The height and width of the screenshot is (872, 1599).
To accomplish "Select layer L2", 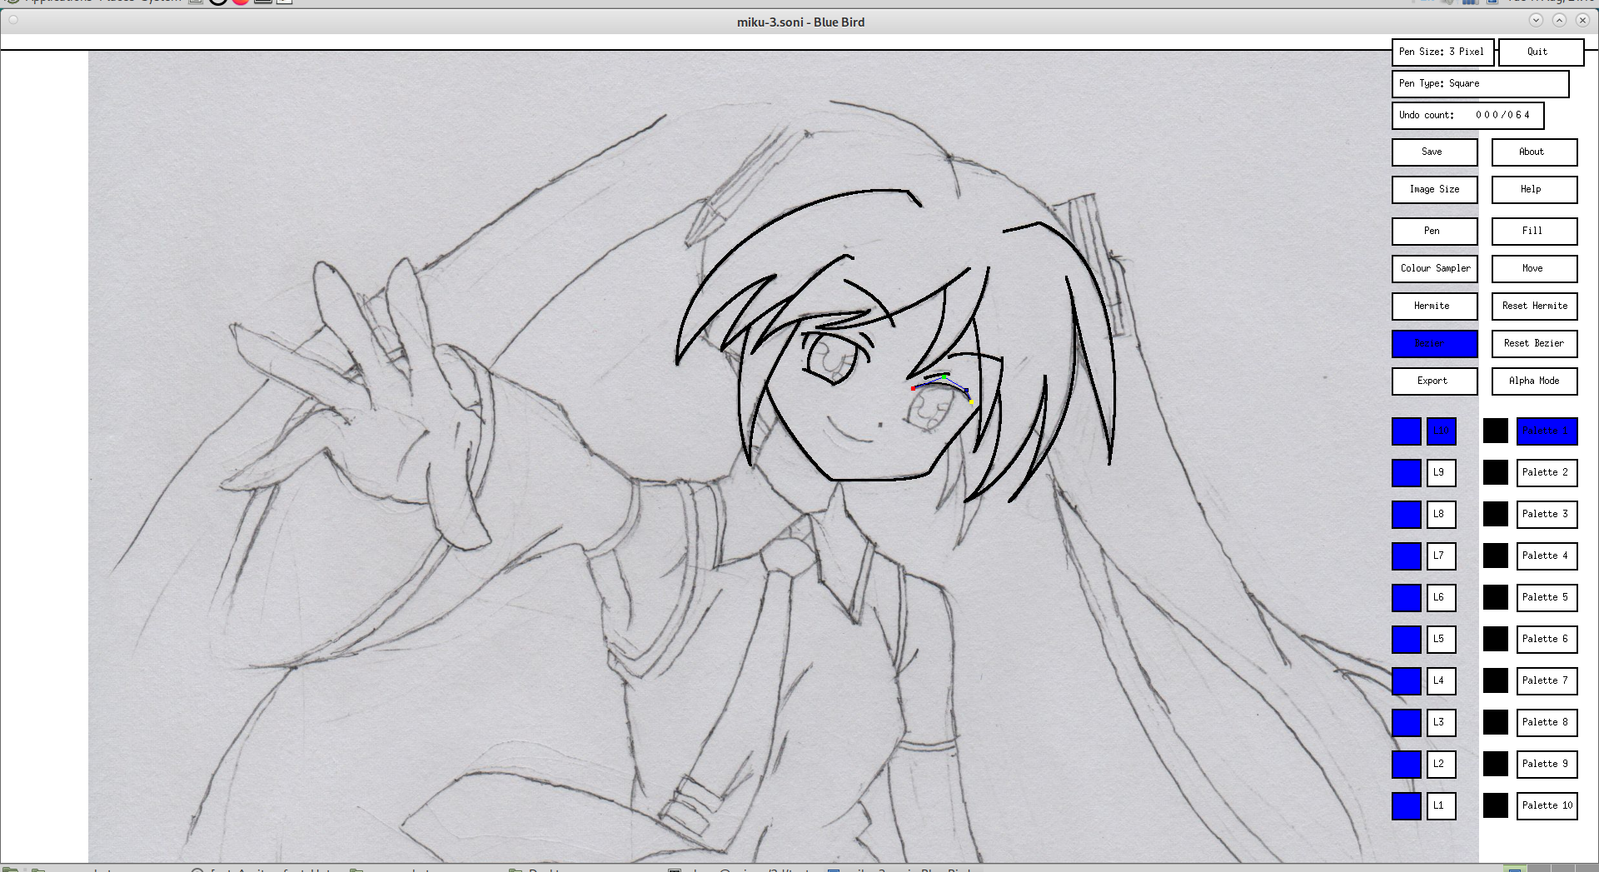I will [1442, 765].
